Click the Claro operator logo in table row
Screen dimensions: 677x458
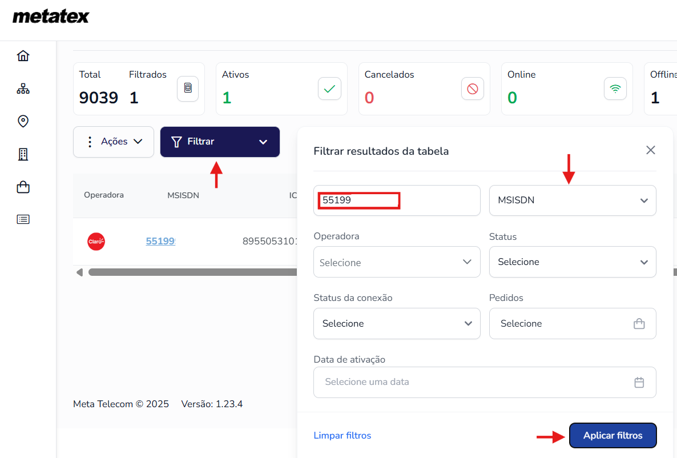96,242
